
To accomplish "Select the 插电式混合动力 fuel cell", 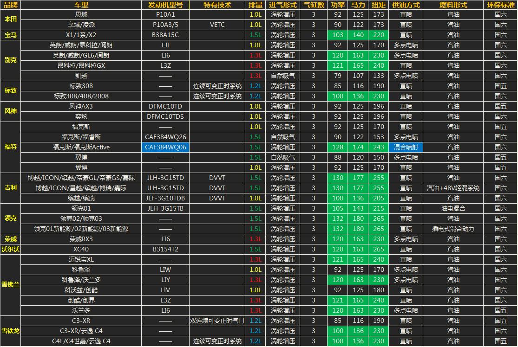I will click(453, 229).
